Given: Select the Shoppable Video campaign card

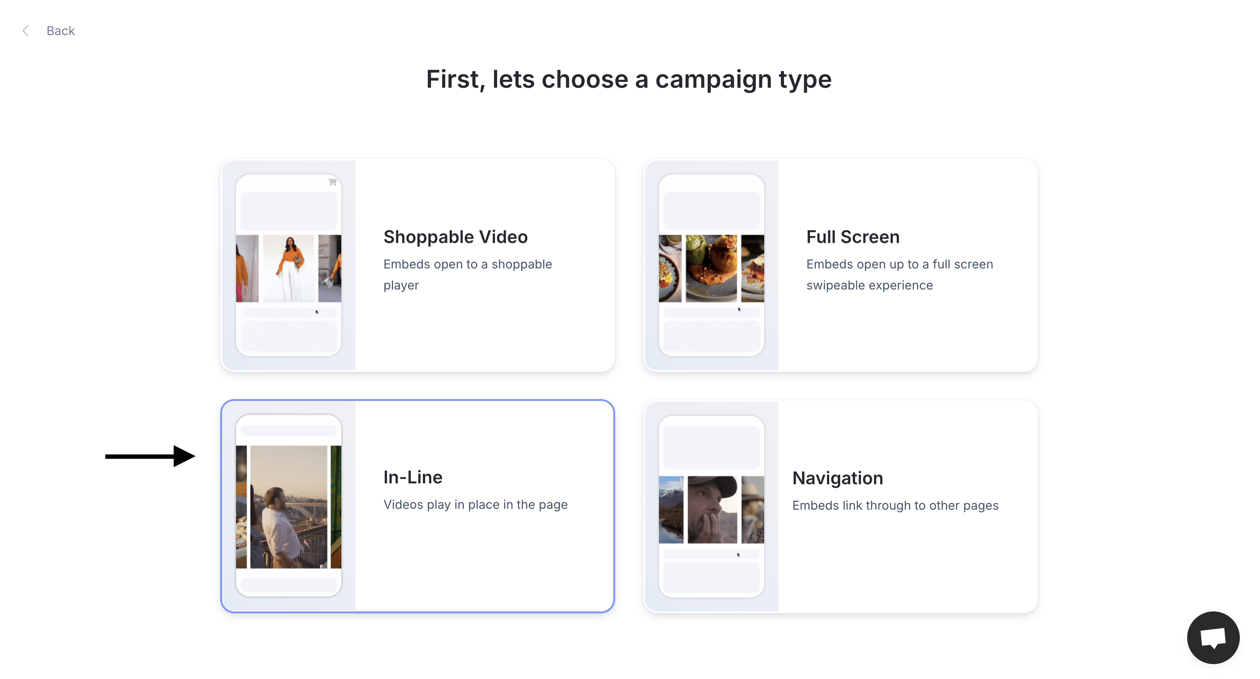Looking at the screenshot, I should (x=417, y=265).
